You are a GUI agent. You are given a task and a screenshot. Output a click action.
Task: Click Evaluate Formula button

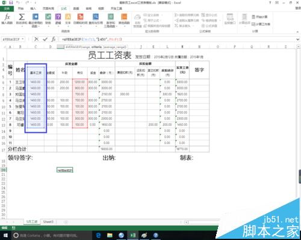(209, 26)
